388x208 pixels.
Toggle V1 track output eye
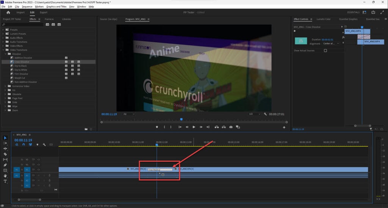[39, 170]
